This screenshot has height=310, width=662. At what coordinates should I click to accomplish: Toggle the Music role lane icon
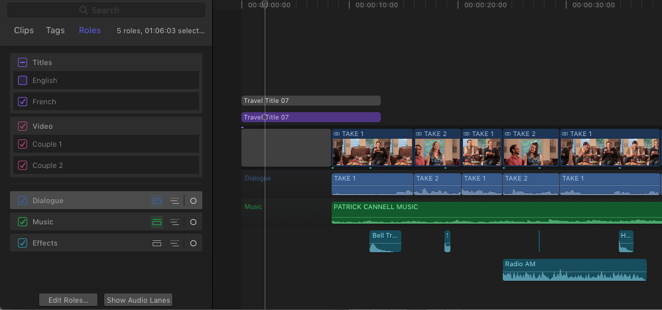pos(157,222)
